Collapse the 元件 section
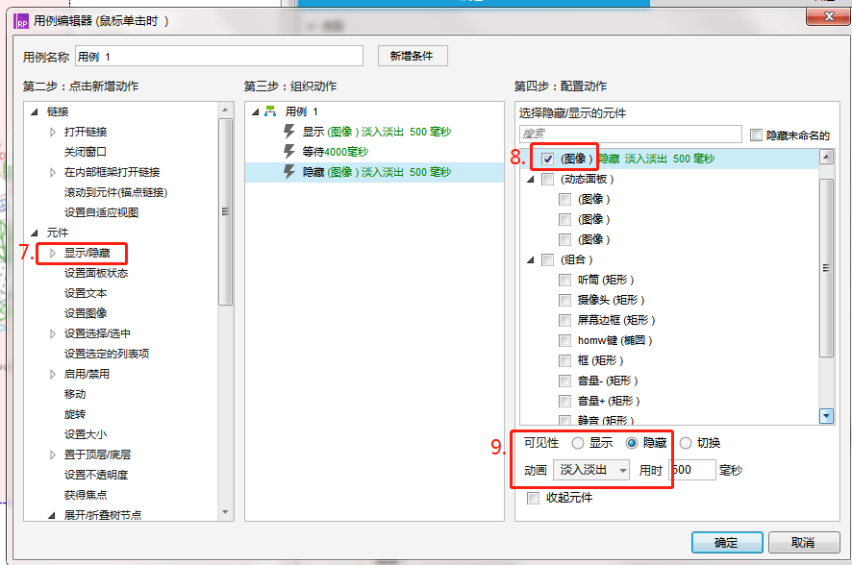 pos(35,233)
